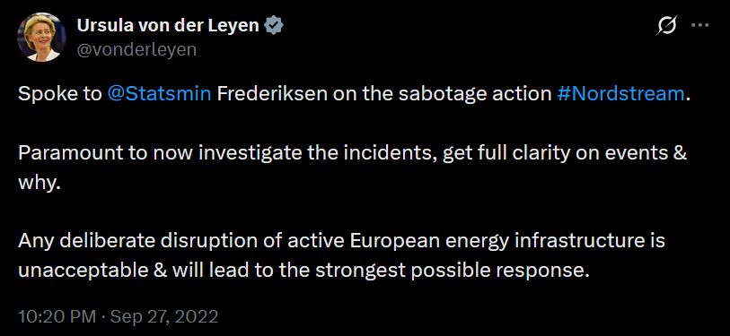Click the blue verified checkmark badge
This screenshot has height=336, width=730.
click(274, 26)
